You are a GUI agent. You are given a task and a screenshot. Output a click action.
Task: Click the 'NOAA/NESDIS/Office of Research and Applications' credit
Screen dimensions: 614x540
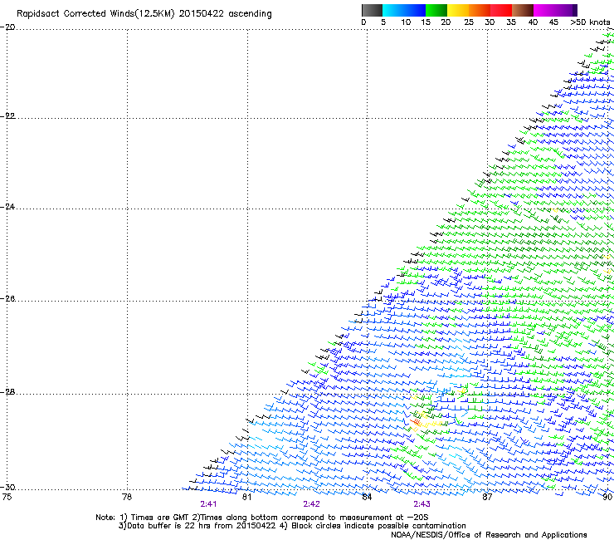(489, 535)
